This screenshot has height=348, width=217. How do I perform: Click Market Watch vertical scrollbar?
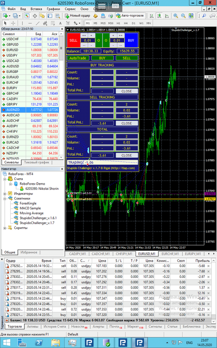pos(62,96)
